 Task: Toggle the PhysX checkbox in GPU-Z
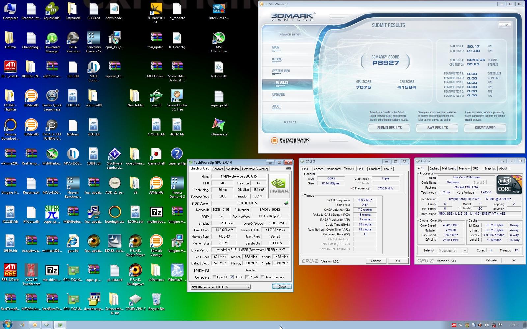coord(247,277)
